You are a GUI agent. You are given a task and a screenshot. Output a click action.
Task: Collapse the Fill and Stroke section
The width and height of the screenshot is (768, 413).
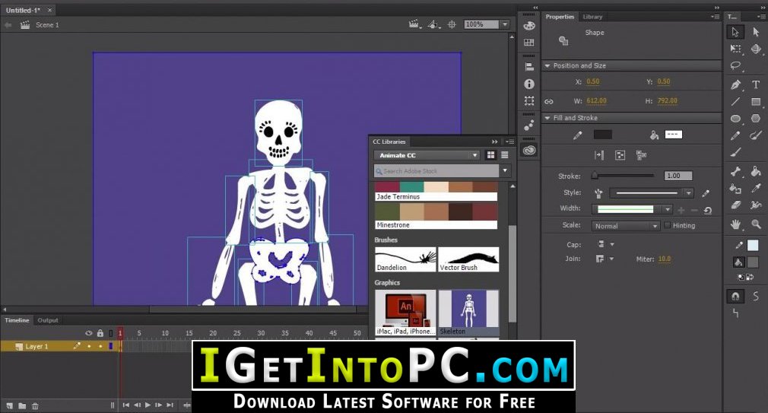click(547, 118)
